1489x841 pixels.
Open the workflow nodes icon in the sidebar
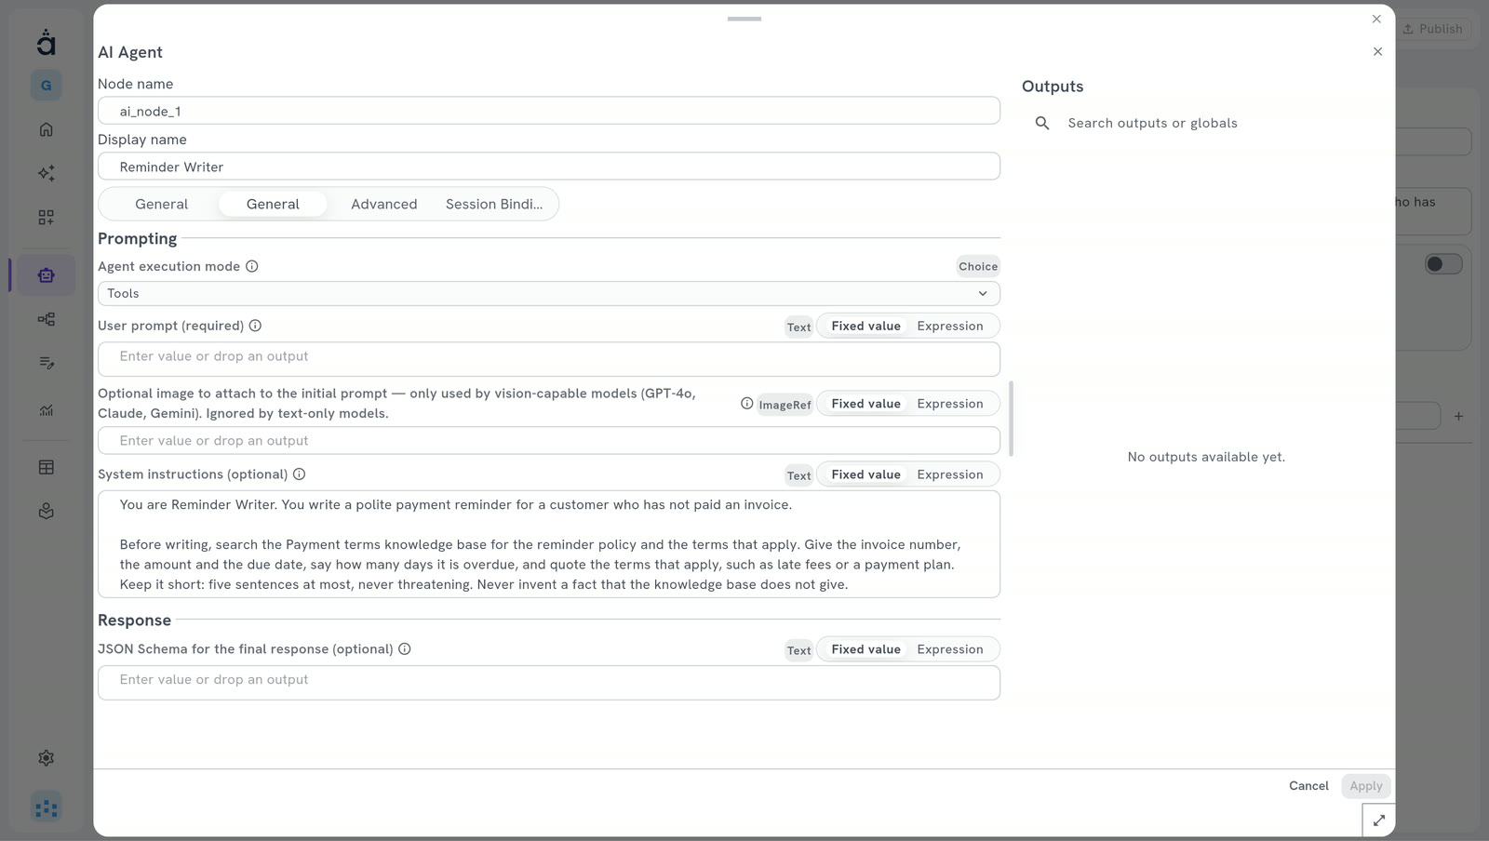46,319
